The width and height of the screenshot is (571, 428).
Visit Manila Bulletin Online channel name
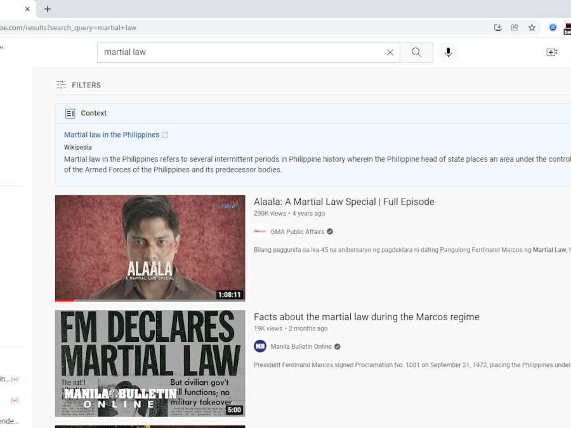click(x=301, y=347)
